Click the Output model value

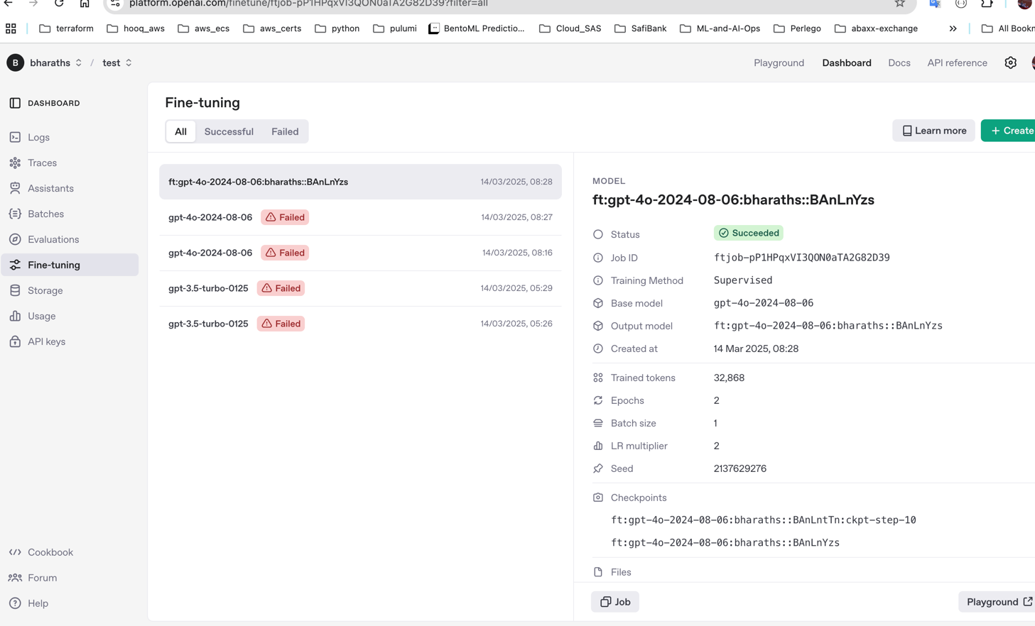[x=828, y=326]
